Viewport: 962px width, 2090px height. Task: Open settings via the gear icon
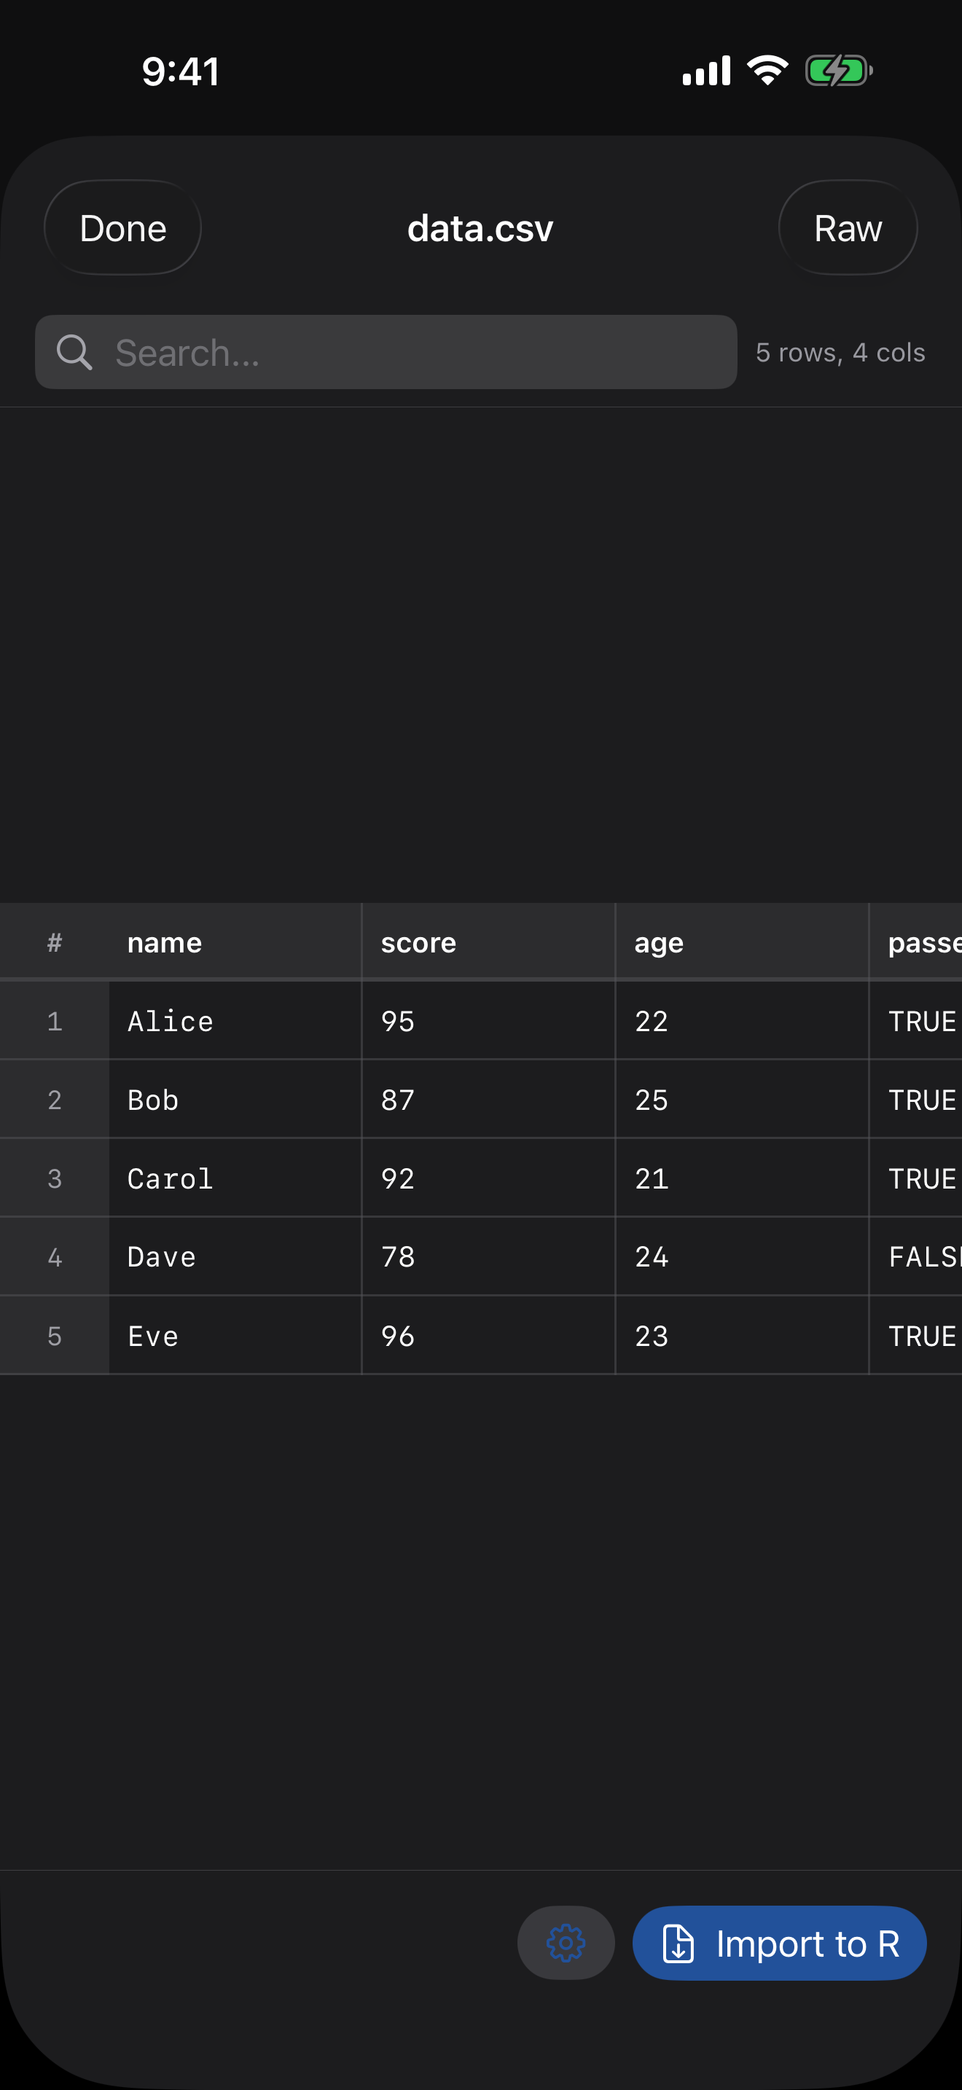pyautogui.click(x=566, y=1943)
